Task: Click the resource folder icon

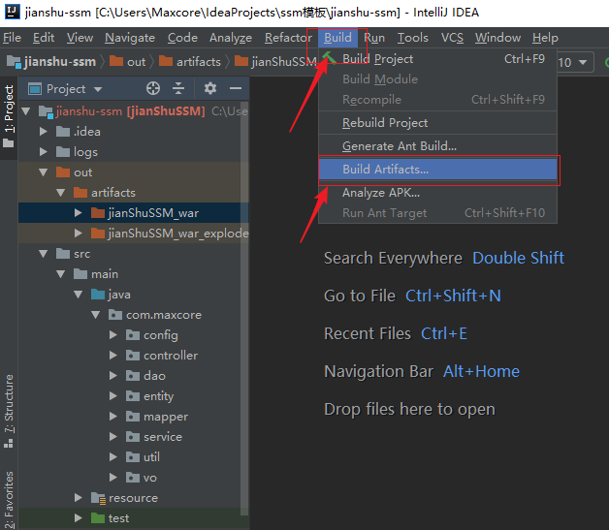Action: click(x=98, y=498)
